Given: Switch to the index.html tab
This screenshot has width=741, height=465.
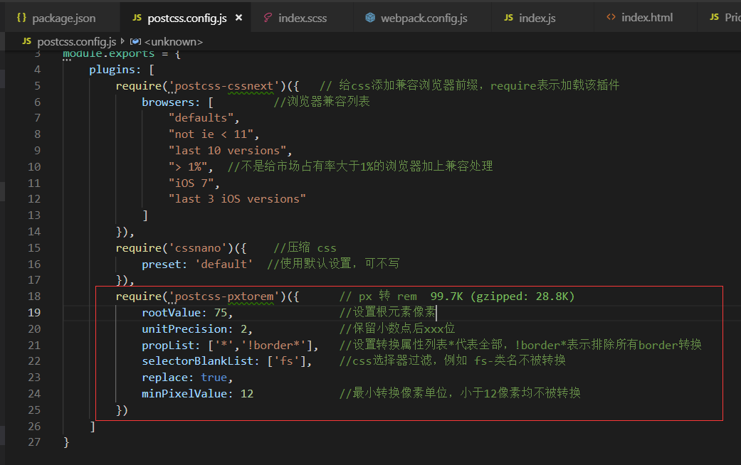Looking at the screenshot, I should [646, 18].
